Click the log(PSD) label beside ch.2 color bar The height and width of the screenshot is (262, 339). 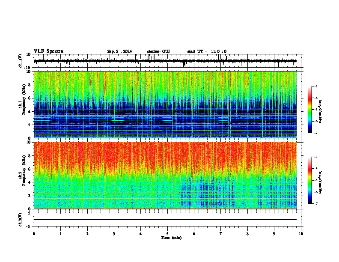click(x=321, y=182)
